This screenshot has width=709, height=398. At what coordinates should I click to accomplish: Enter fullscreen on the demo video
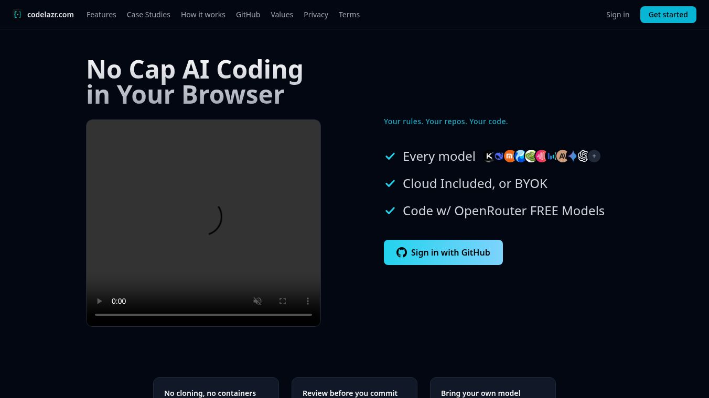[283, 301]
